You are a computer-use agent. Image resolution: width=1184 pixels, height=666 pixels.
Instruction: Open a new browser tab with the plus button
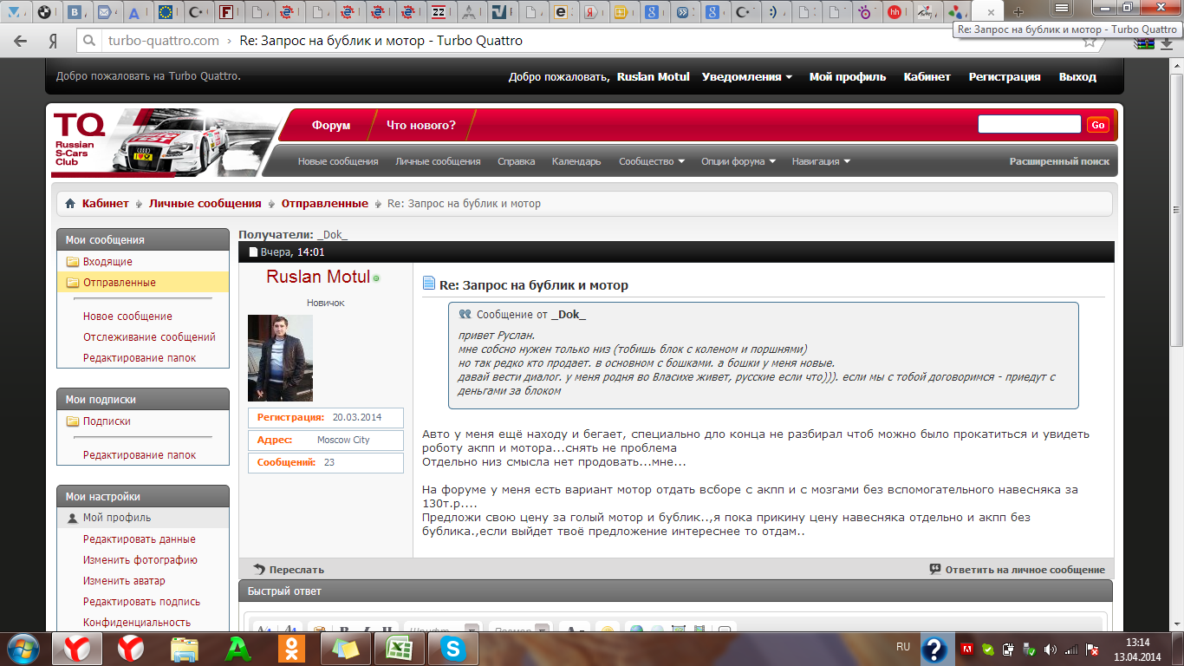(x=1018, y=11)
